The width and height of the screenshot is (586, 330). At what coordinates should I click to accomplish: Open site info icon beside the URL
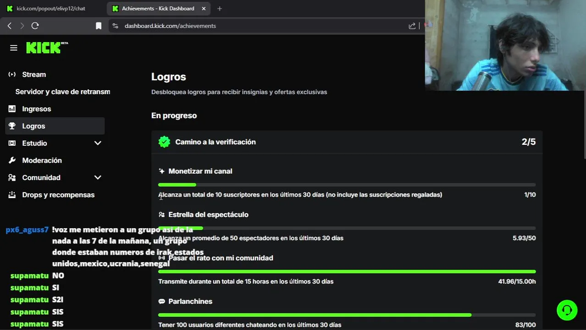coord(115,26)
